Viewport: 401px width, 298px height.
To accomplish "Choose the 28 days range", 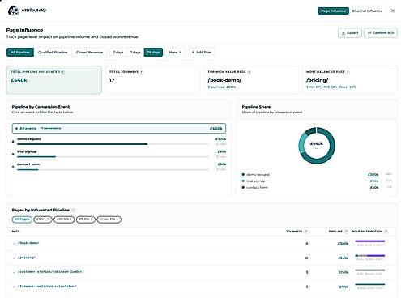I will (153, 52).
